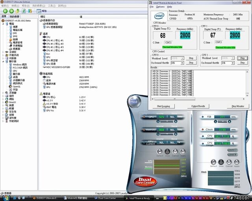Toggle the upper pill button below CPU Usage
The height and width of the screenshot is (201, 252).
233,150
